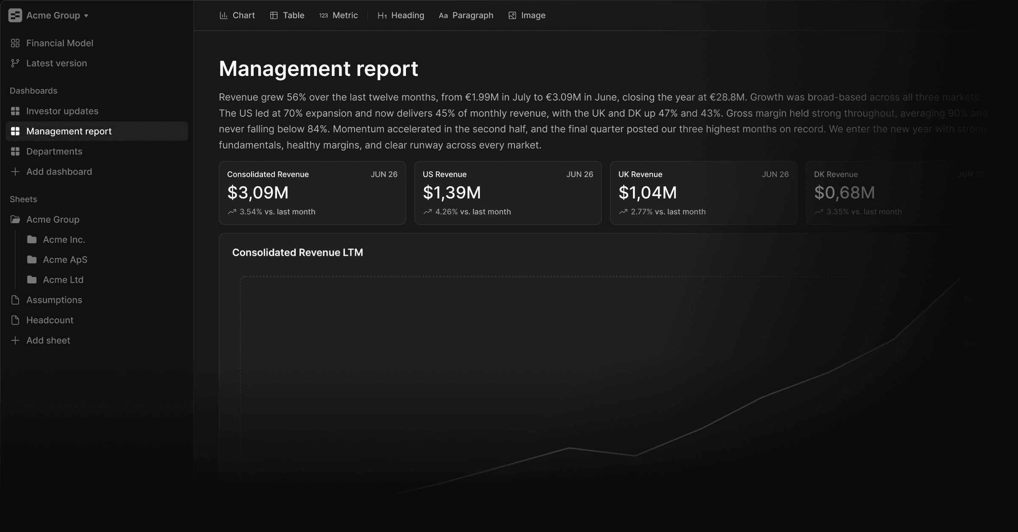1018x532 pixels.
Task: Click the US Revenue metric title
Action: pos(445,174)
